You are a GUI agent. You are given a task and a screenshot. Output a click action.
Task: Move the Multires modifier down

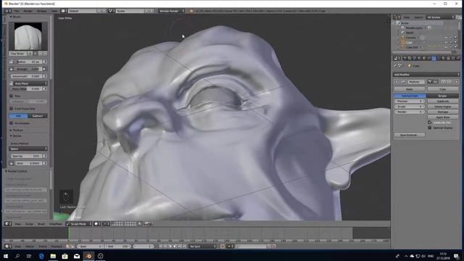(x=449, y=82)
